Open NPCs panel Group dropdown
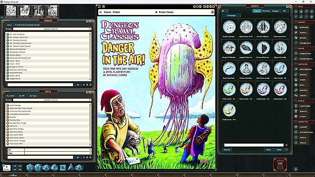 tap(52, 100)
